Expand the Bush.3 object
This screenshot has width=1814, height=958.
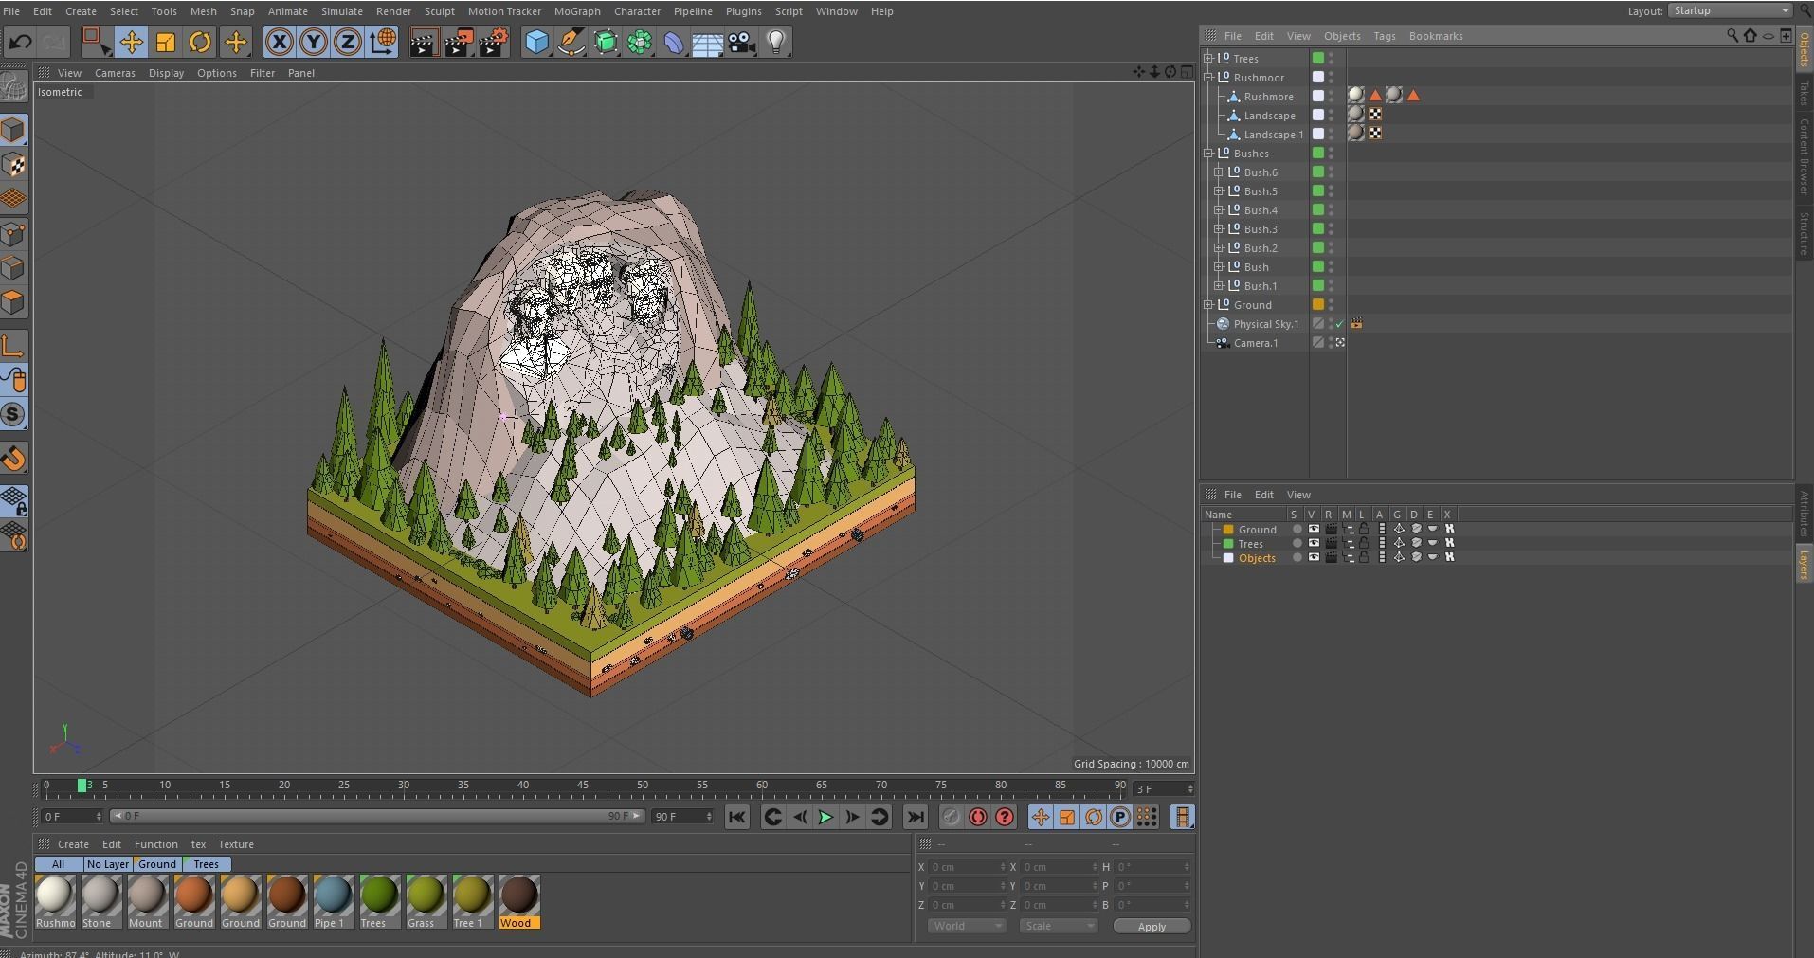click(1219, 228)
